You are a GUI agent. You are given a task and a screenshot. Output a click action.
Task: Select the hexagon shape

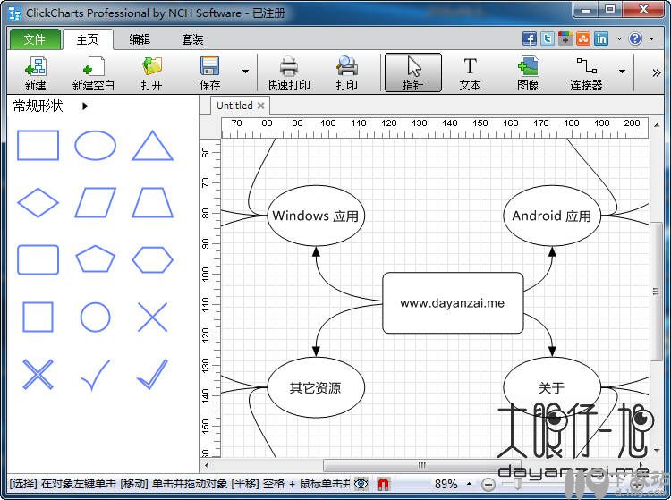pyautogui.click(x=152, y=259)
